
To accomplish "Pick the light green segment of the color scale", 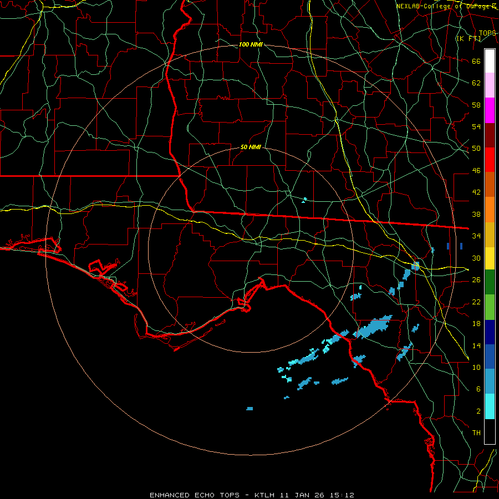I will coord(490,307).
